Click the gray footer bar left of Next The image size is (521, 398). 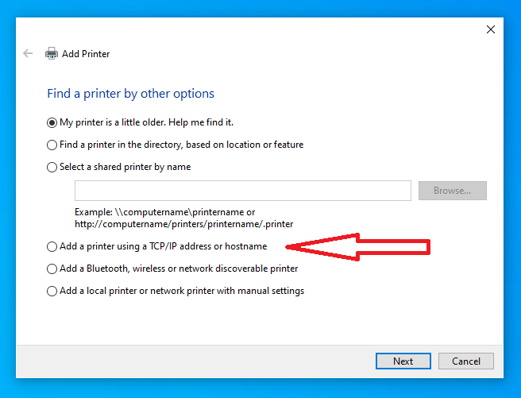click(191, 361)
